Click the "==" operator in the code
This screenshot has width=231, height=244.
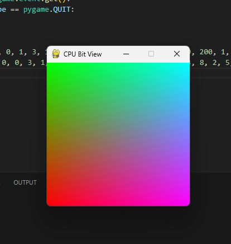tap(15, 10)
